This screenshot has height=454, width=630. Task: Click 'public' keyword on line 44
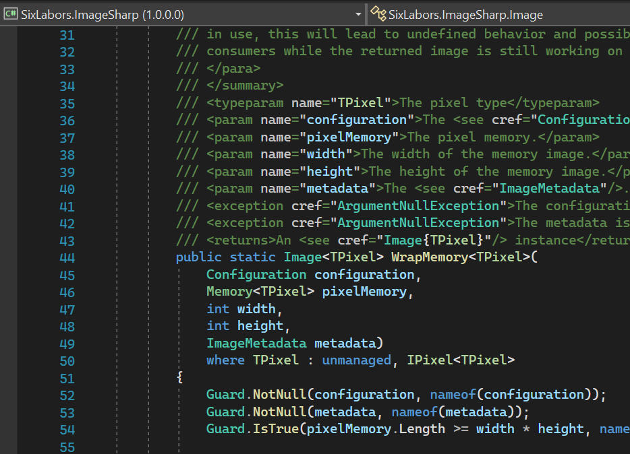tap(199, 257)
